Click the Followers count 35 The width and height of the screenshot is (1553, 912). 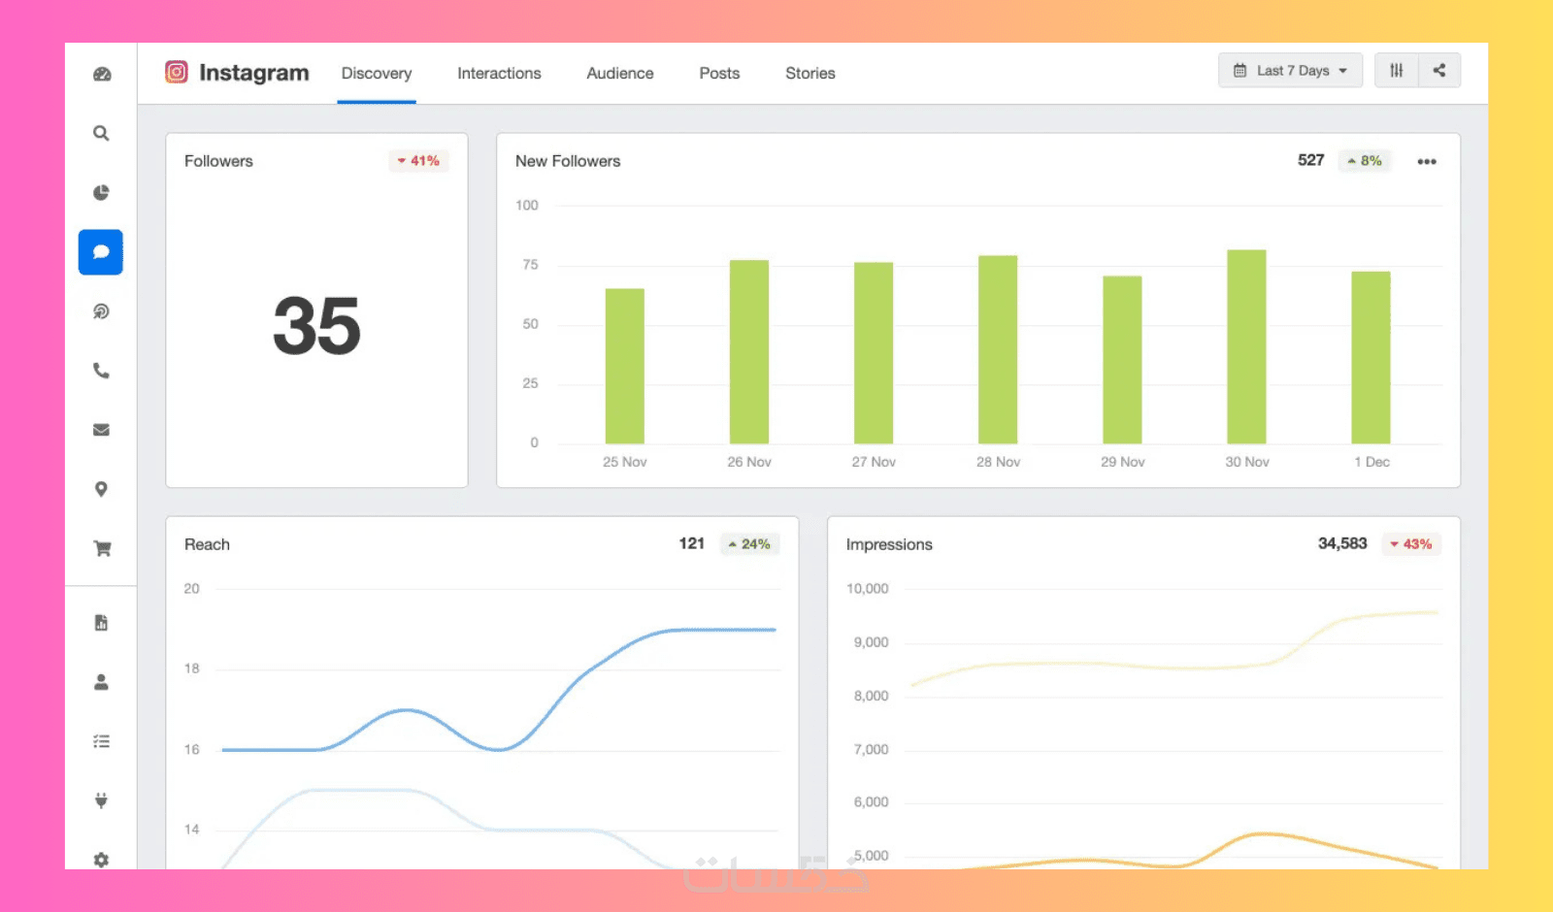pyautogui.click(x=316, y=326)
